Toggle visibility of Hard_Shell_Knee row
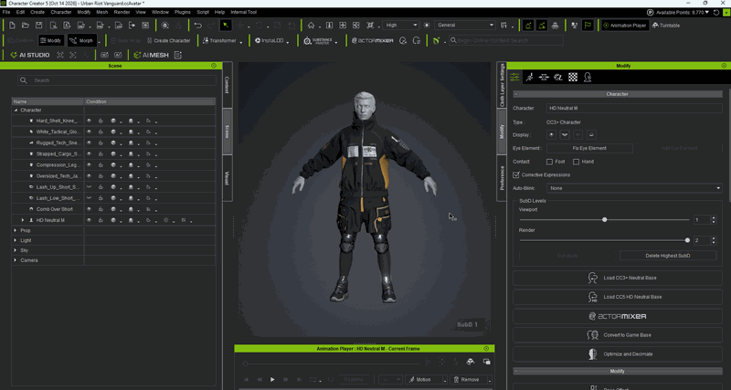This screenshot has width=731, height=390. click(89, 121)
